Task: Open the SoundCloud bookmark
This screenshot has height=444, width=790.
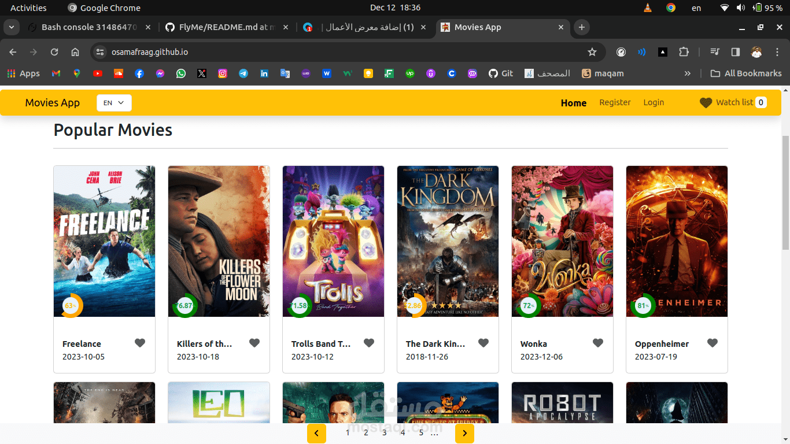Action: pyautogui.click(x=119, y=73)
